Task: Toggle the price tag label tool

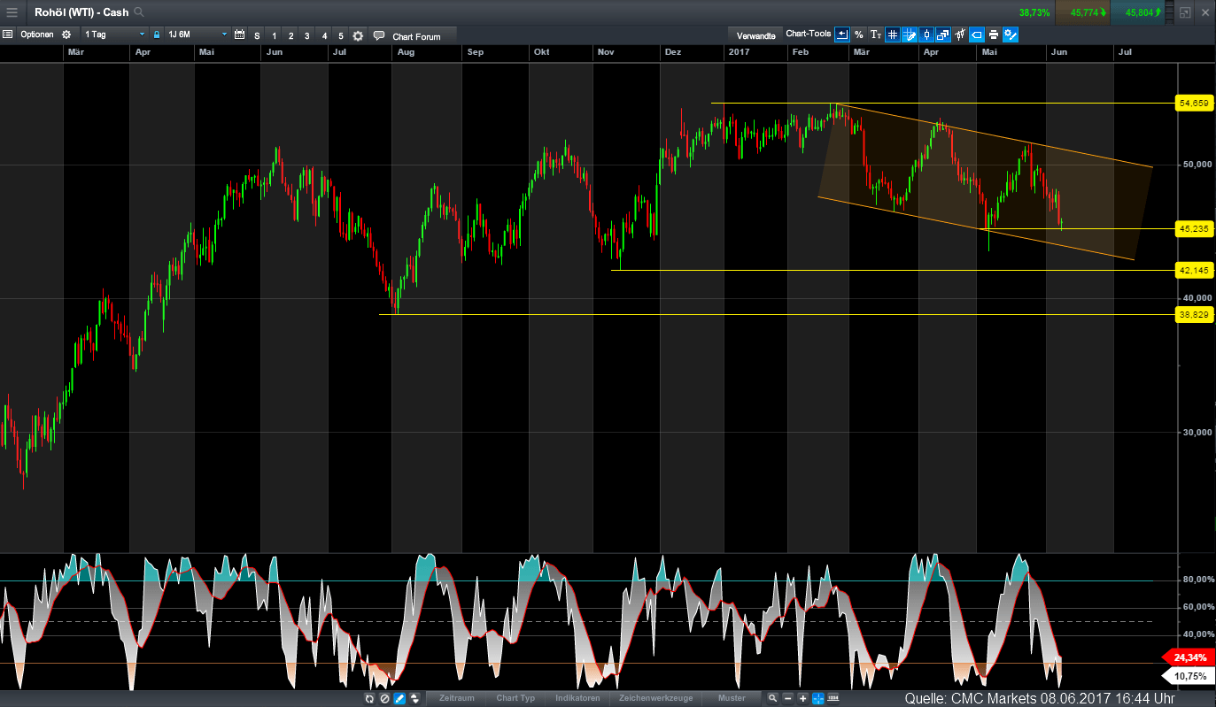Action: (x=977, y=35)
